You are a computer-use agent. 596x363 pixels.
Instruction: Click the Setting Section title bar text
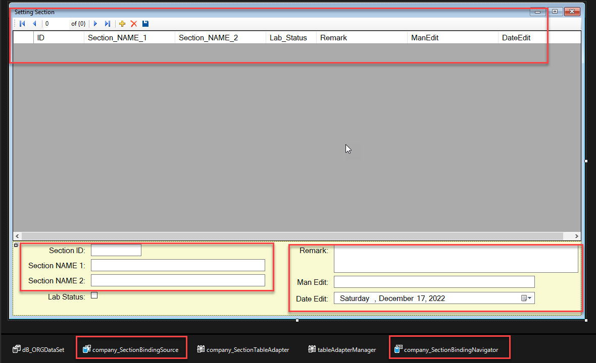point(34,12)
